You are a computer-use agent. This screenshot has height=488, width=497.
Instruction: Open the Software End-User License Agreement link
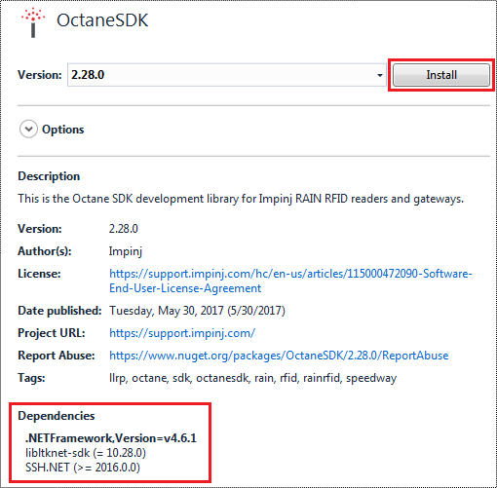click(290, 281)
